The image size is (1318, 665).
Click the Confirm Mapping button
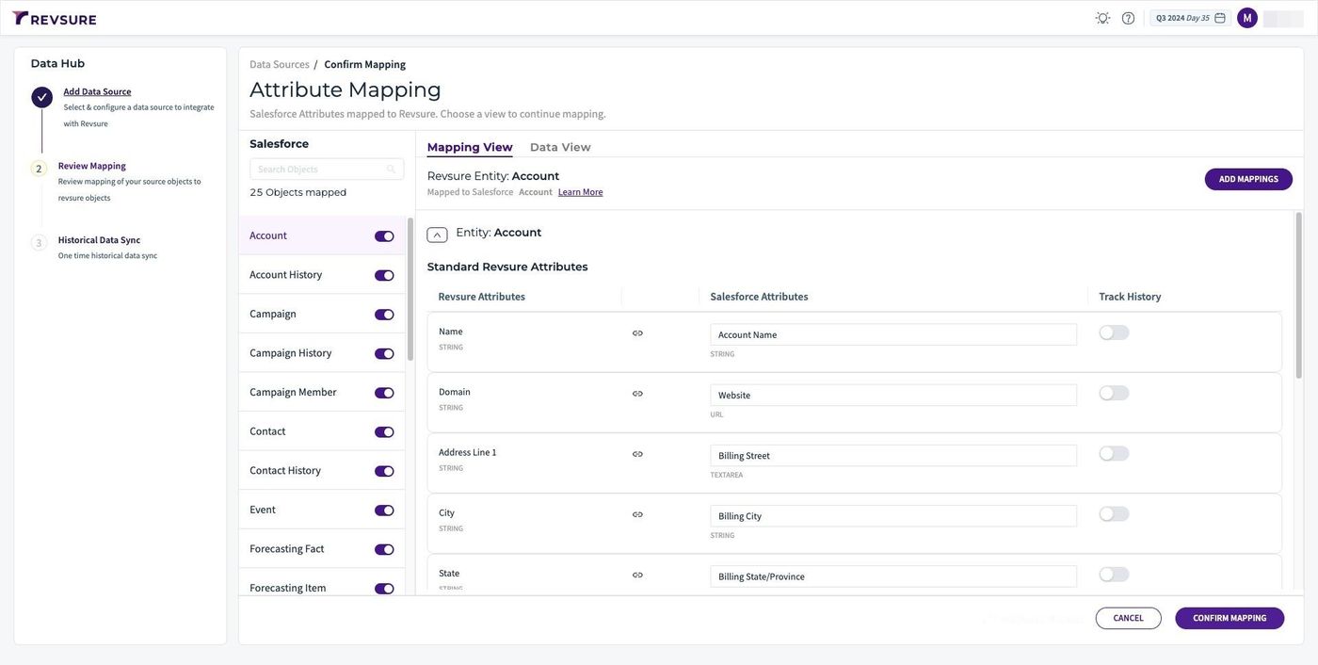coord(1230,618)
